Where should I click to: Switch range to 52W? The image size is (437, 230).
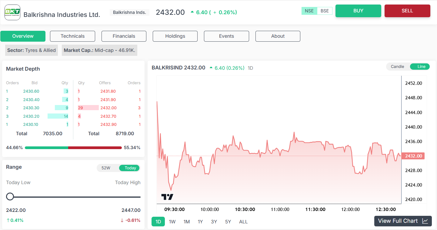[106, 168]
